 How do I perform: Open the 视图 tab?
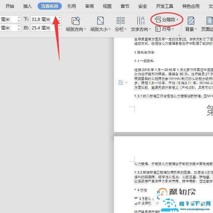pyautogui.click(x=107, y=6)
